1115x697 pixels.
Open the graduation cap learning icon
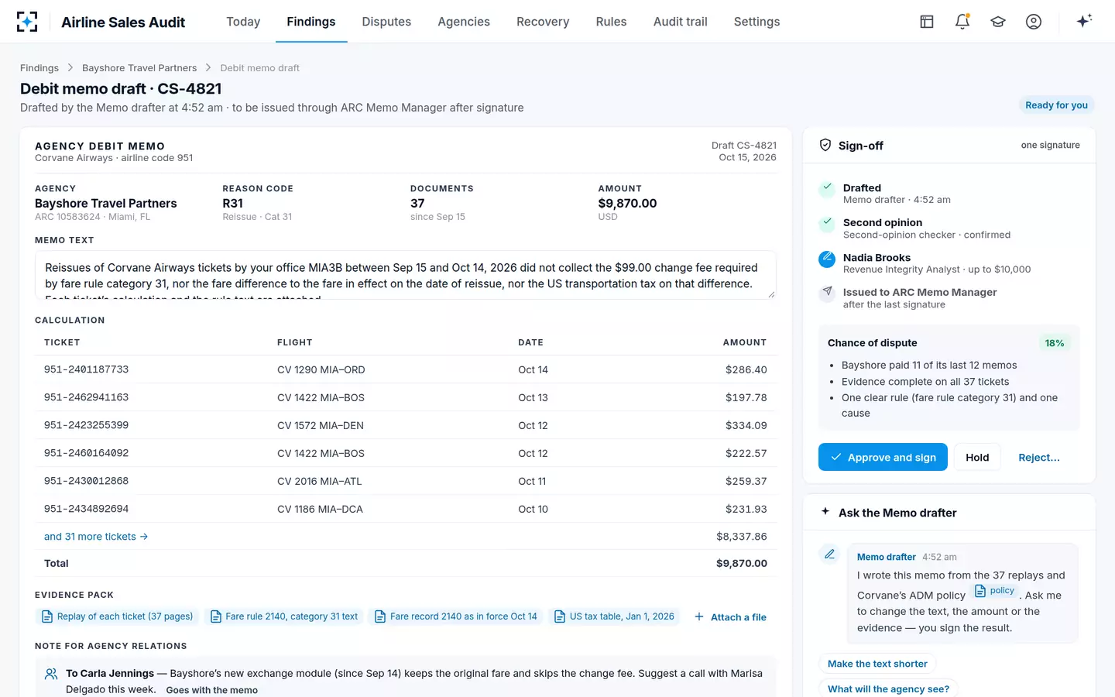[998, 22]
